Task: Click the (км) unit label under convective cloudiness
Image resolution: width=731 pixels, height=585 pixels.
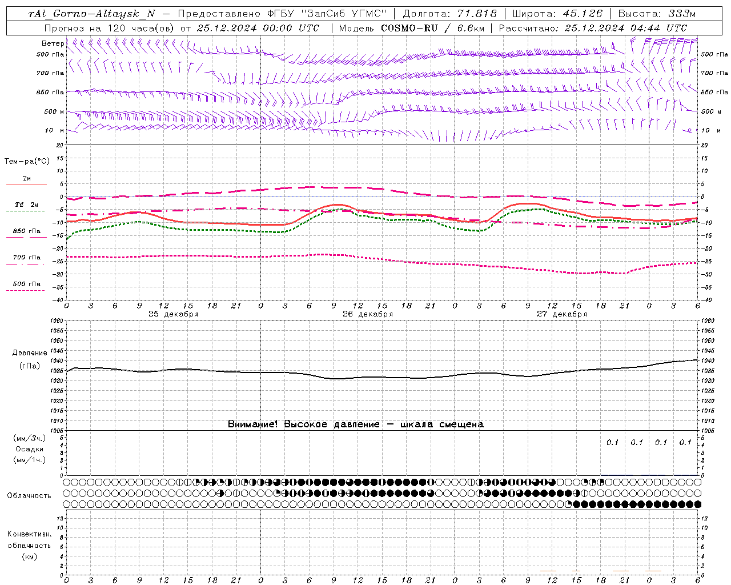Action: (x=30, y=556)
